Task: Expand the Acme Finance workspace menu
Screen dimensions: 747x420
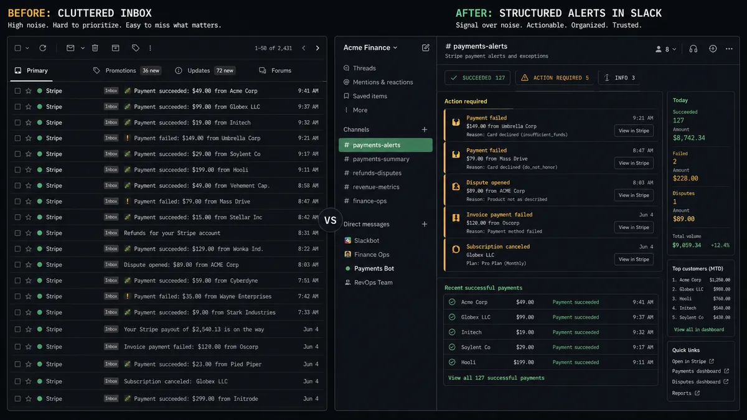Action: coord(370,47)
